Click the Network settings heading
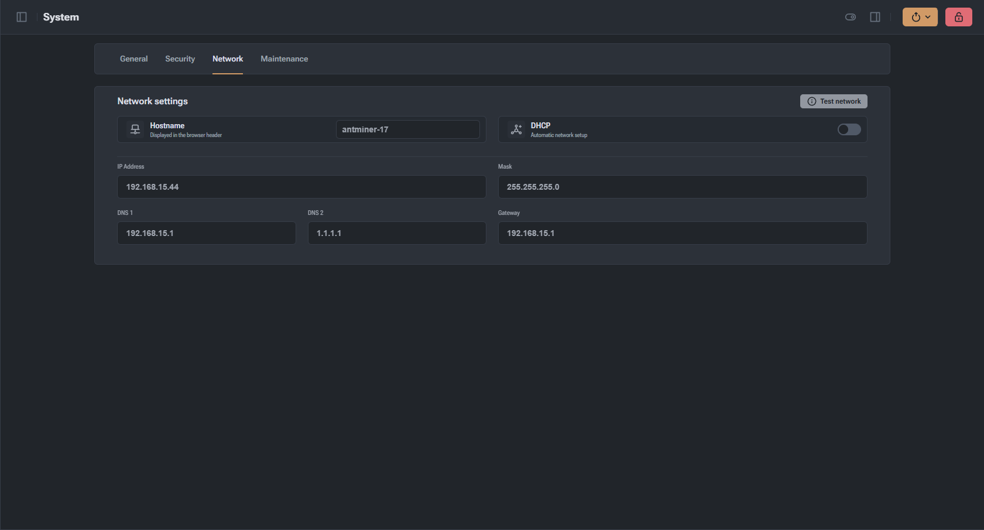984x530 pixels. pos(152,101)
